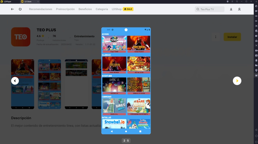Reload the LD Store page
Image resolution: width=258 pixels, height=144 pixels.
pos(20,9)
